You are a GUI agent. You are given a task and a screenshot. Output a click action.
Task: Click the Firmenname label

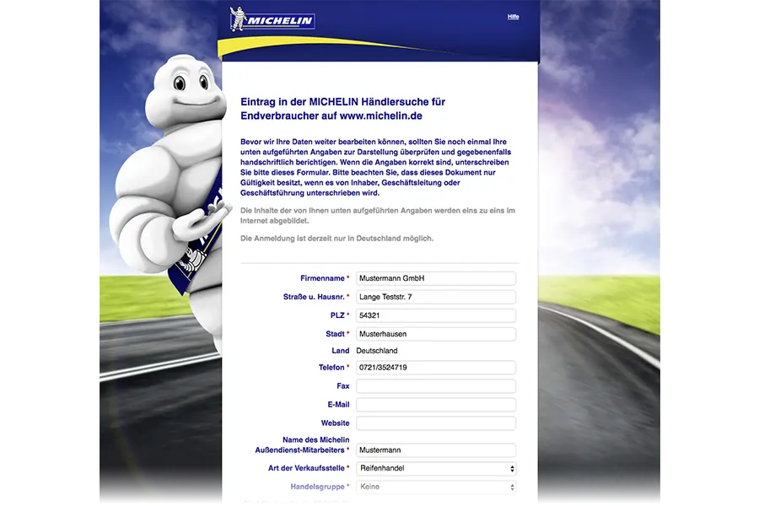pyautogui.click(x=322, y=278)
